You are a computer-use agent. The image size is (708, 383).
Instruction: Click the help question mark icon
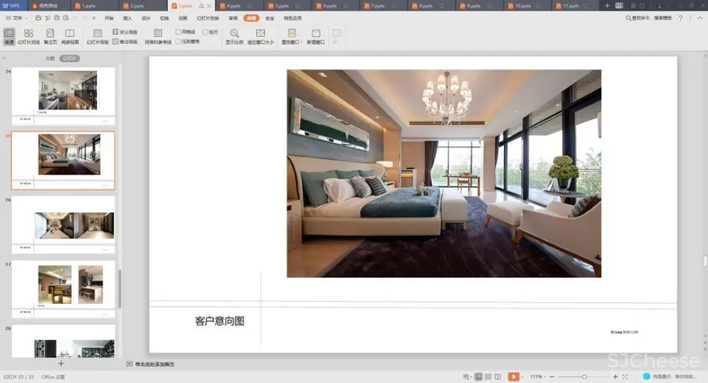(x=680, y=18)
